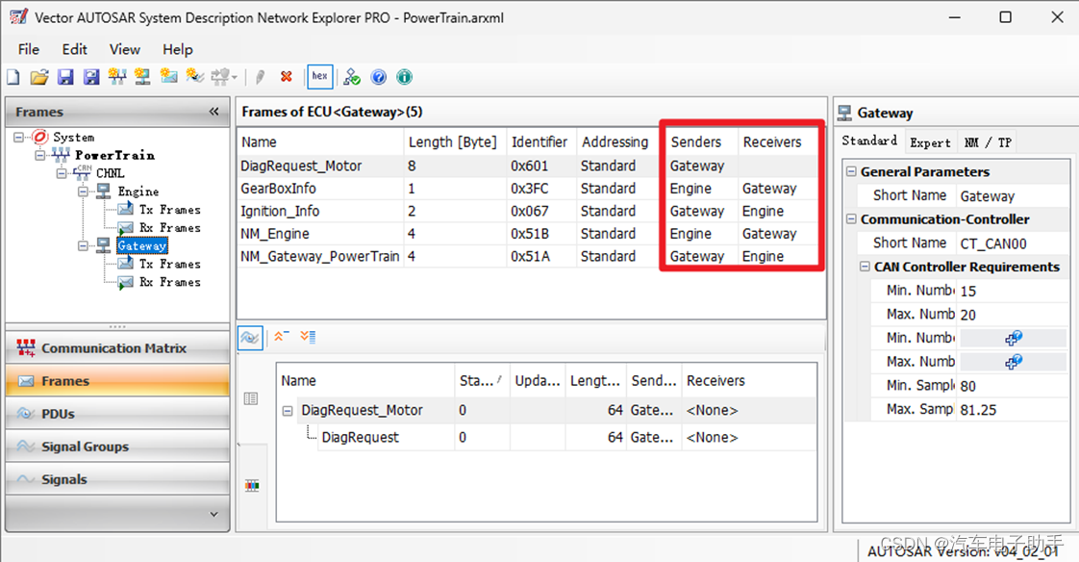Open the Edit menu

click(x=74, y=50)
